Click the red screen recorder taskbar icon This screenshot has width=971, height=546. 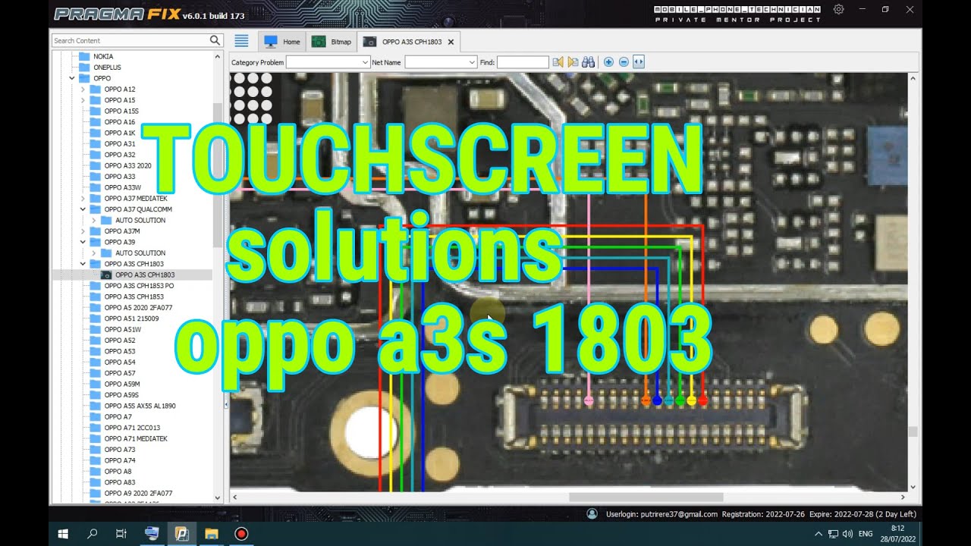[241, 534]
